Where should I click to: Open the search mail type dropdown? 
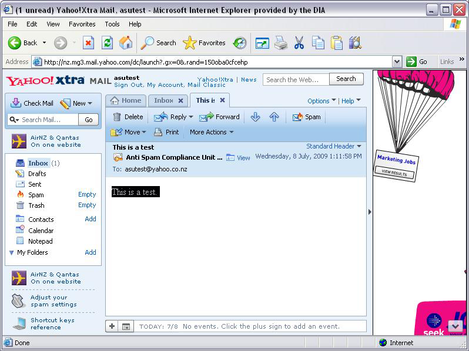(14, 120)
